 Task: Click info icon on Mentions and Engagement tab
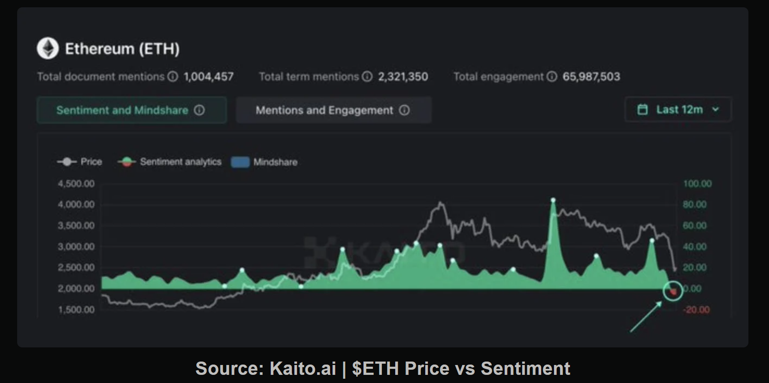click(404, 110)
